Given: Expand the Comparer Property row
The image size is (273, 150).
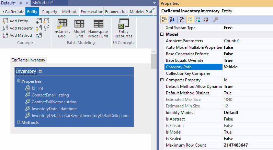Looking at the screenshot, I should pyautogui.click(x=162, y=80).
